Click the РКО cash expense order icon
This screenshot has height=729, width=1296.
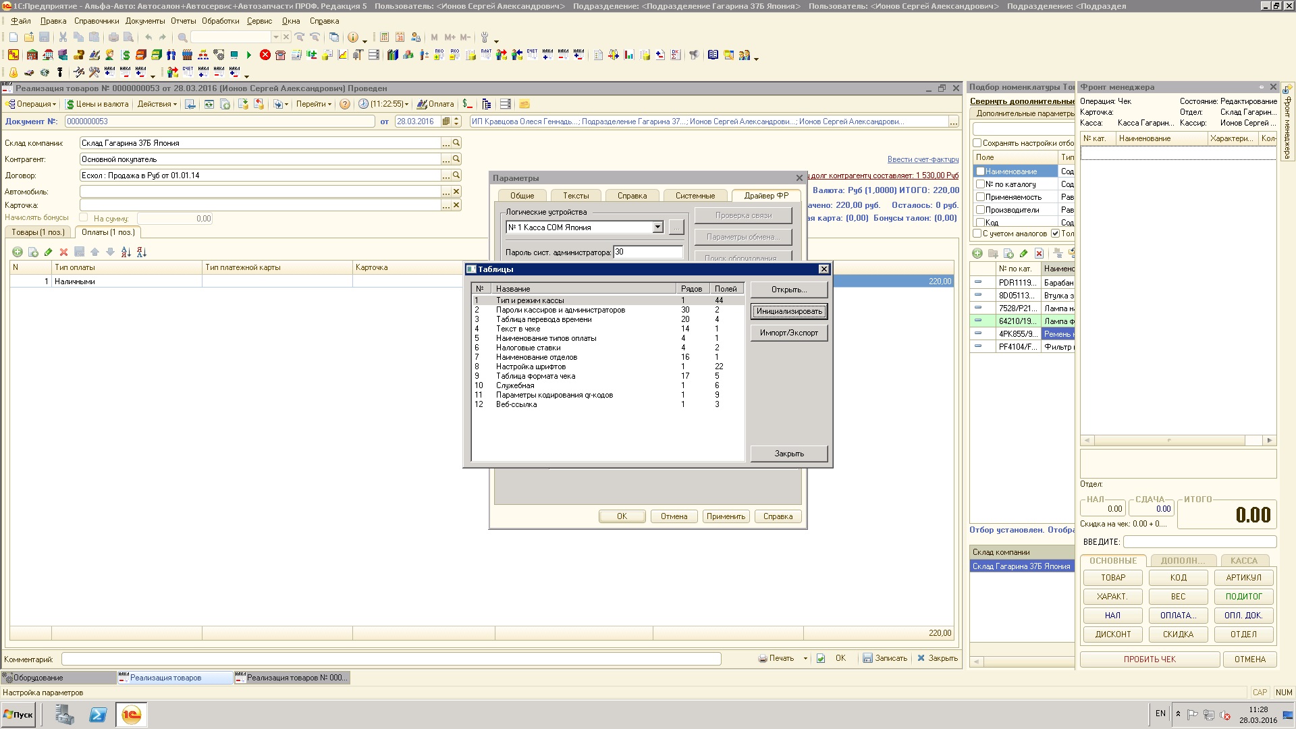tap(455, 55)
